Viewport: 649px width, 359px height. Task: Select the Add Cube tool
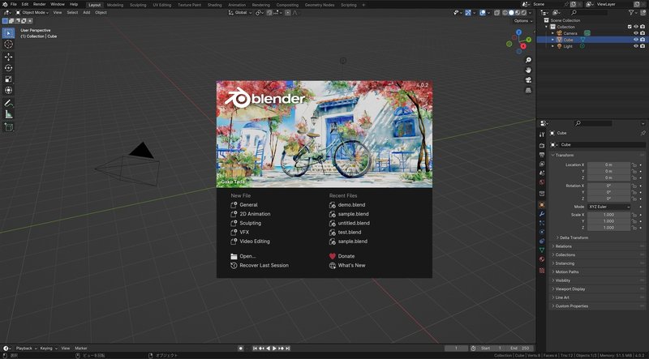coord(8,127)
